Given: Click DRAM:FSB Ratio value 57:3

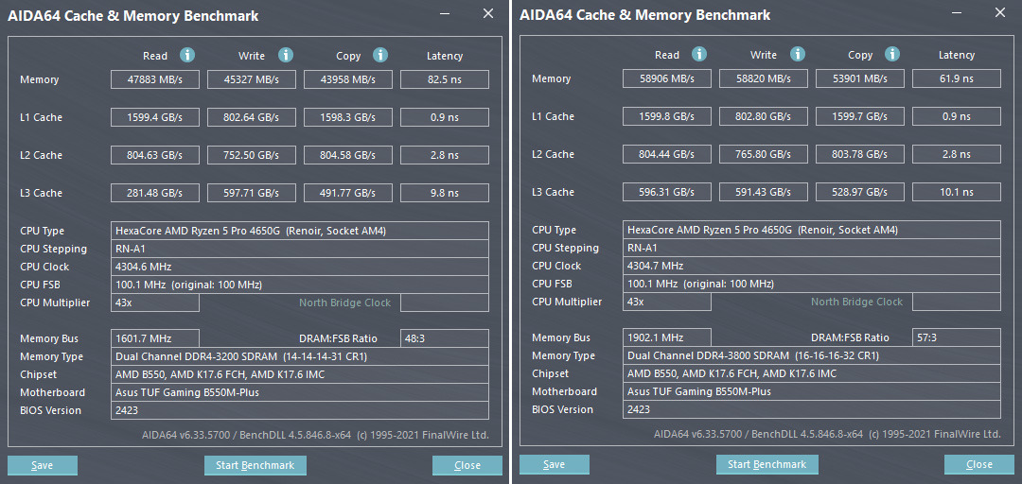Looking at the screenshot, I should coord(957,337).
